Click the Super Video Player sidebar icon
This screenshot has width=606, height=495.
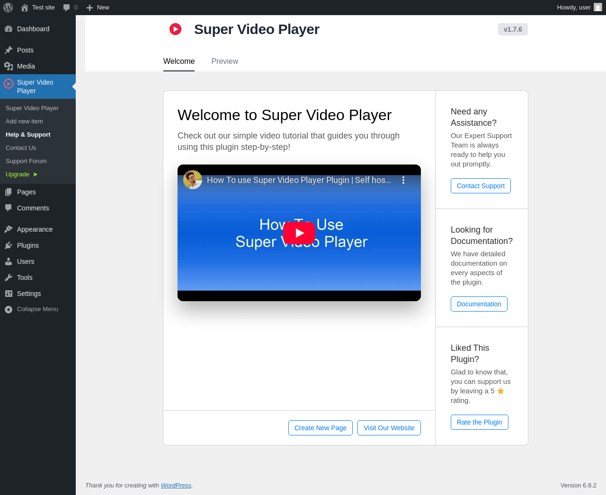click(9, 84)
